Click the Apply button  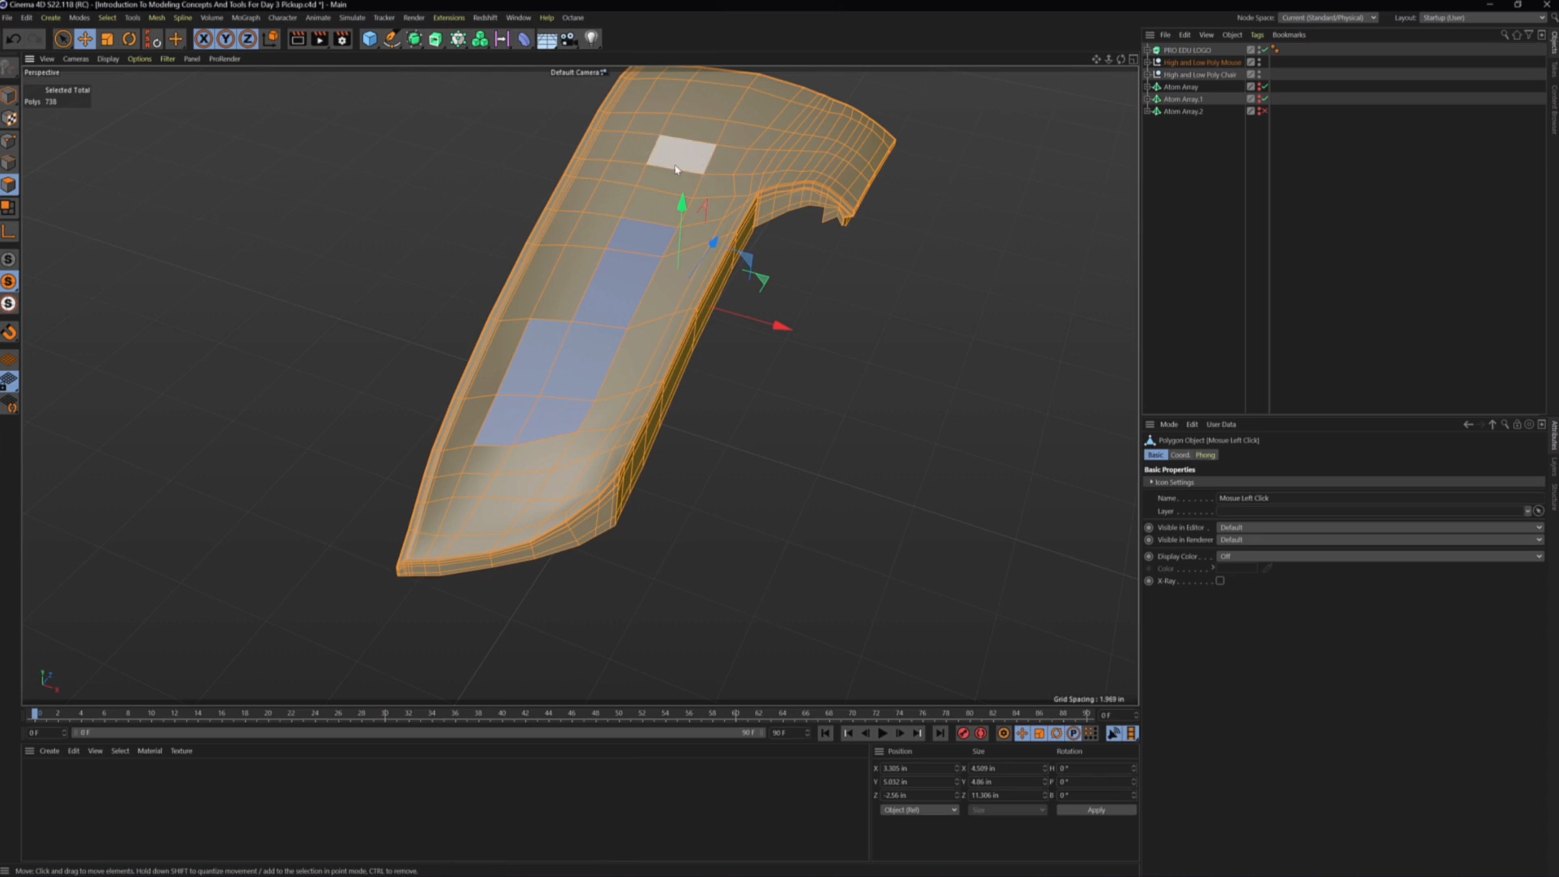[1096, 810]
